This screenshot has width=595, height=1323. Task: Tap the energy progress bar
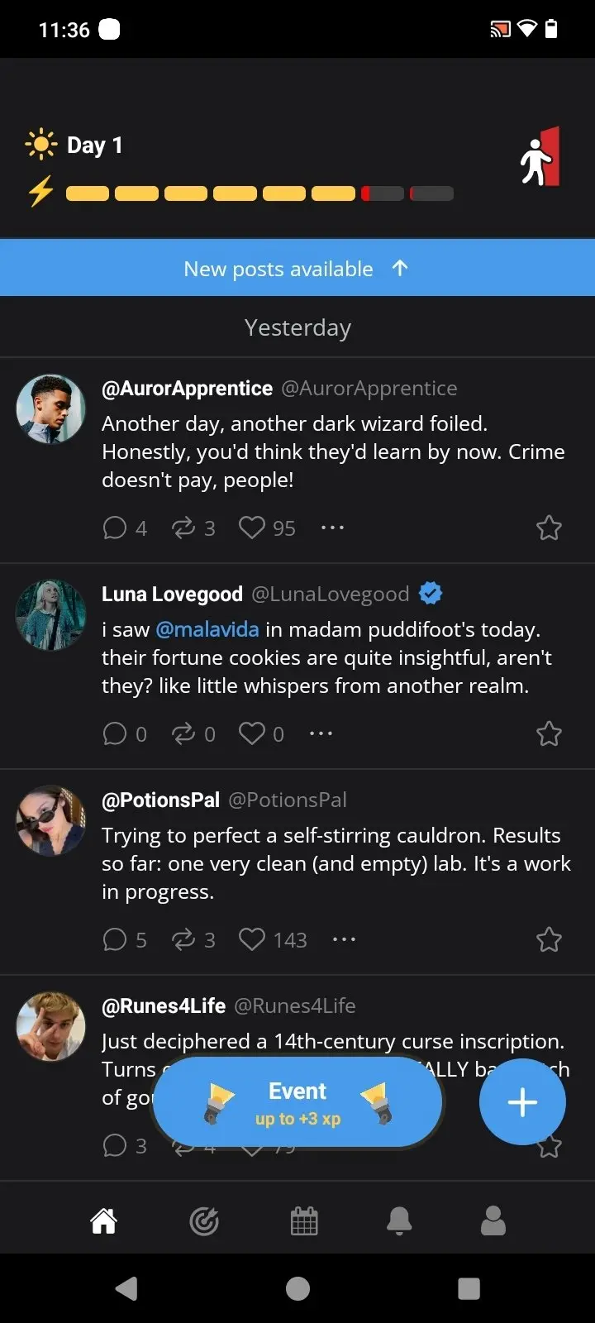tap(259, 193)
